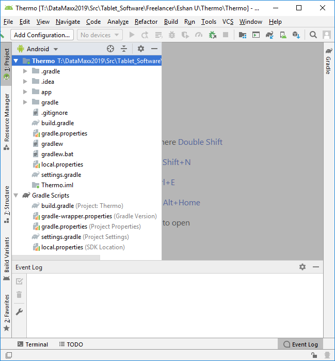Collapse the Gradle Scripts node
The height and width of the screenshot is (361, 335).
16,195
